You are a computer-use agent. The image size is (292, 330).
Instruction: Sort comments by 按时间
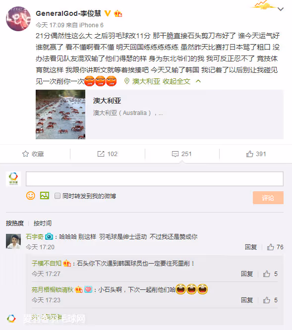pyautogui.click(x=43, y=223)
